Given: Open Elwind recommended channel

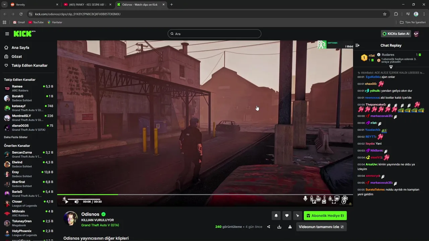Looking at the screenshot, I should pos(28,164).
